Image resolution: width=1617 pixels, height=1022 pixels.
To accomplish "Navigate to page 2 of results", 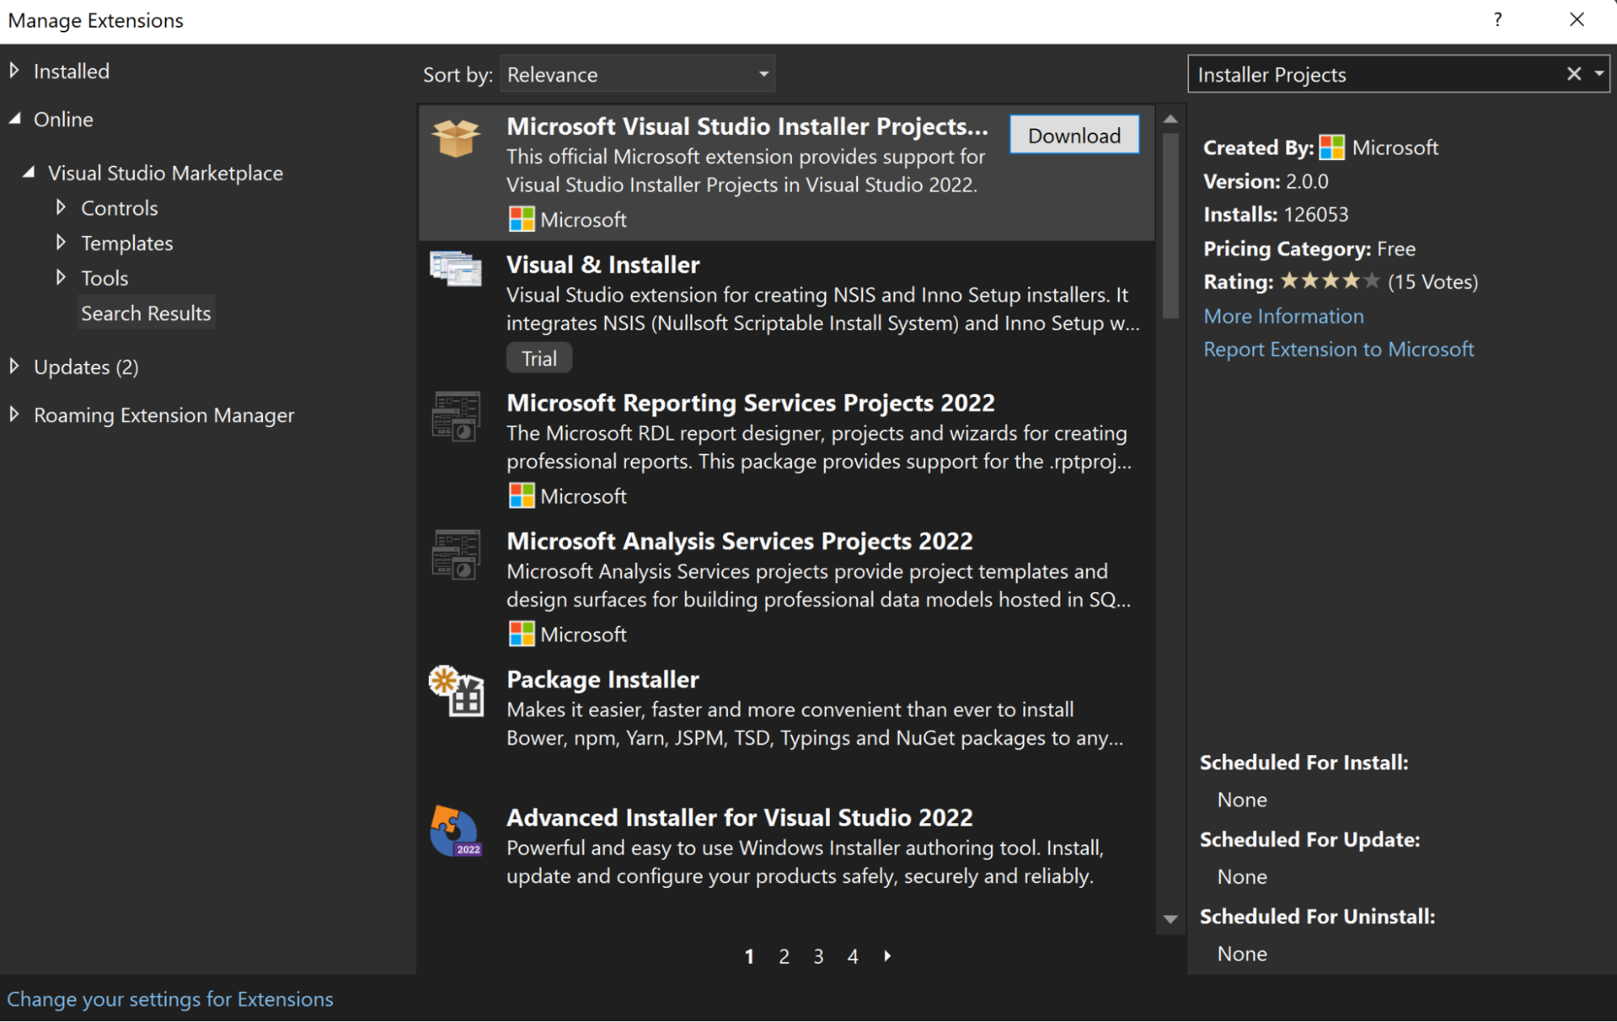I will tap(783, 956).
